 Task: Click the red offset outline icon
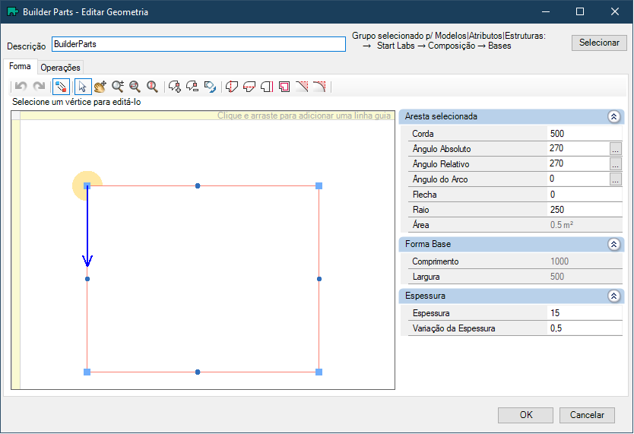[284, 87]
